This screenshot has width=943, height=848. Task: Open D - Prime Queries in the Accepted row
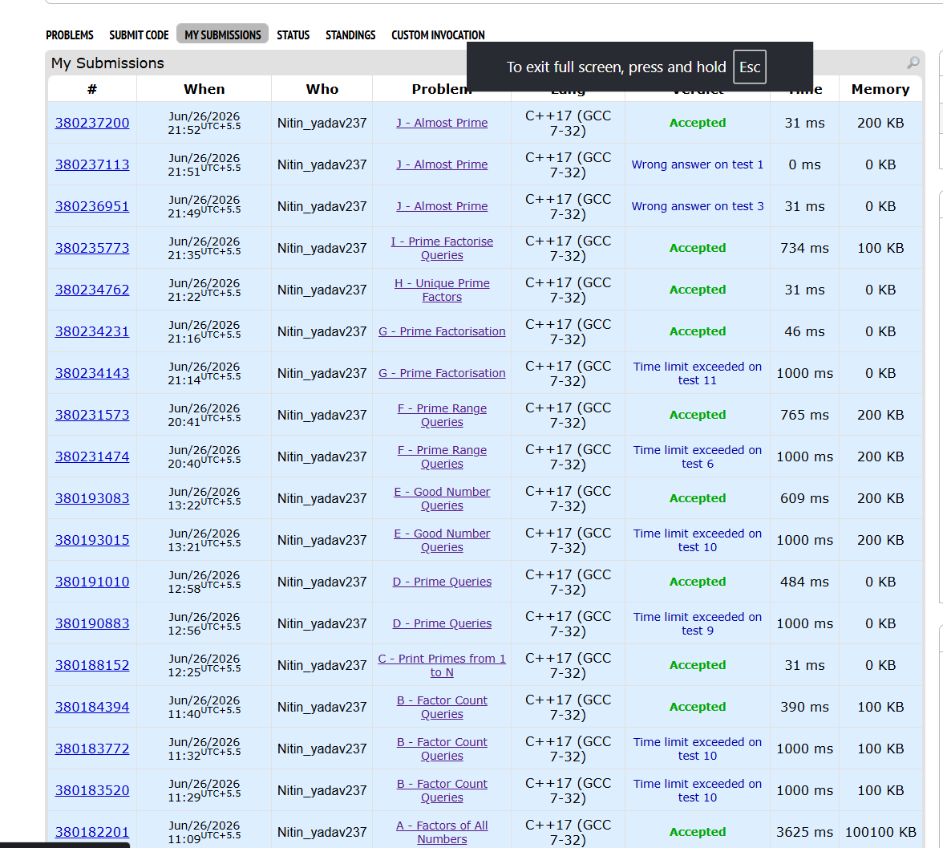[x=442, y=582]
